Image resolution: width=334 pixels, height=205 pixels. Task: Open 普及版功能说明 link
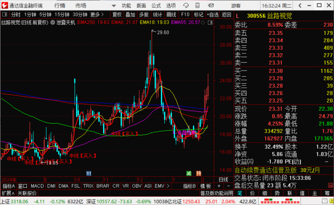pos(217,193)
